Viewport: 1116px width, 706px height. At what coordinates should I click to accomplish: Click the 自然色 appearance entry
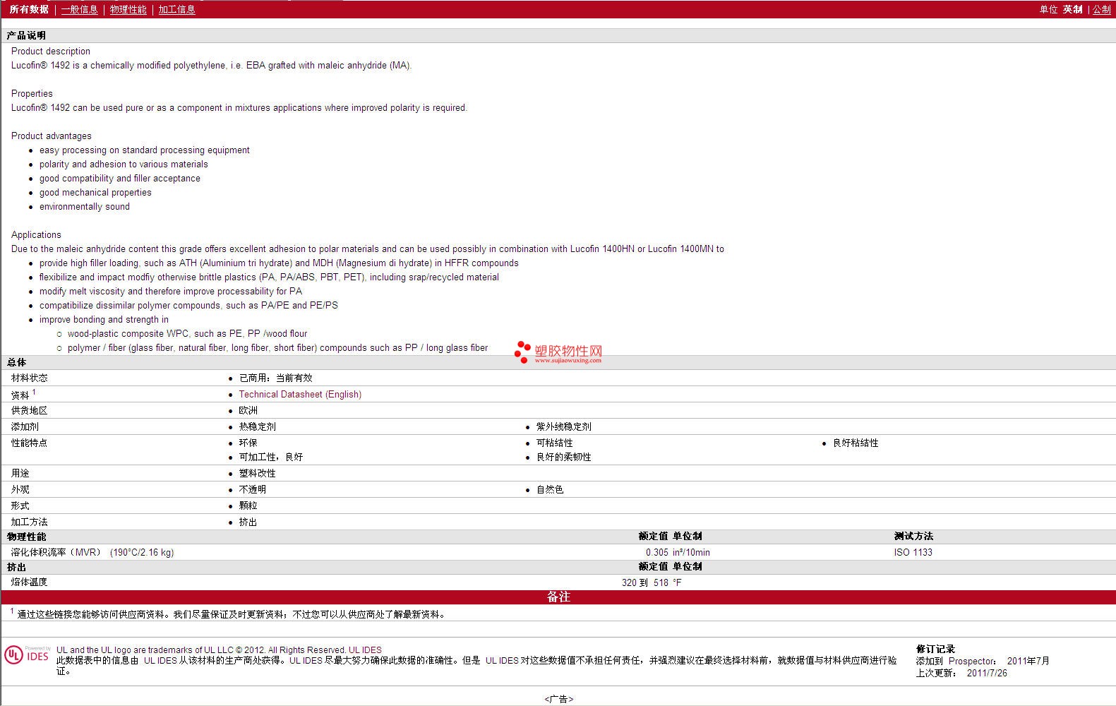coord(550,489)
